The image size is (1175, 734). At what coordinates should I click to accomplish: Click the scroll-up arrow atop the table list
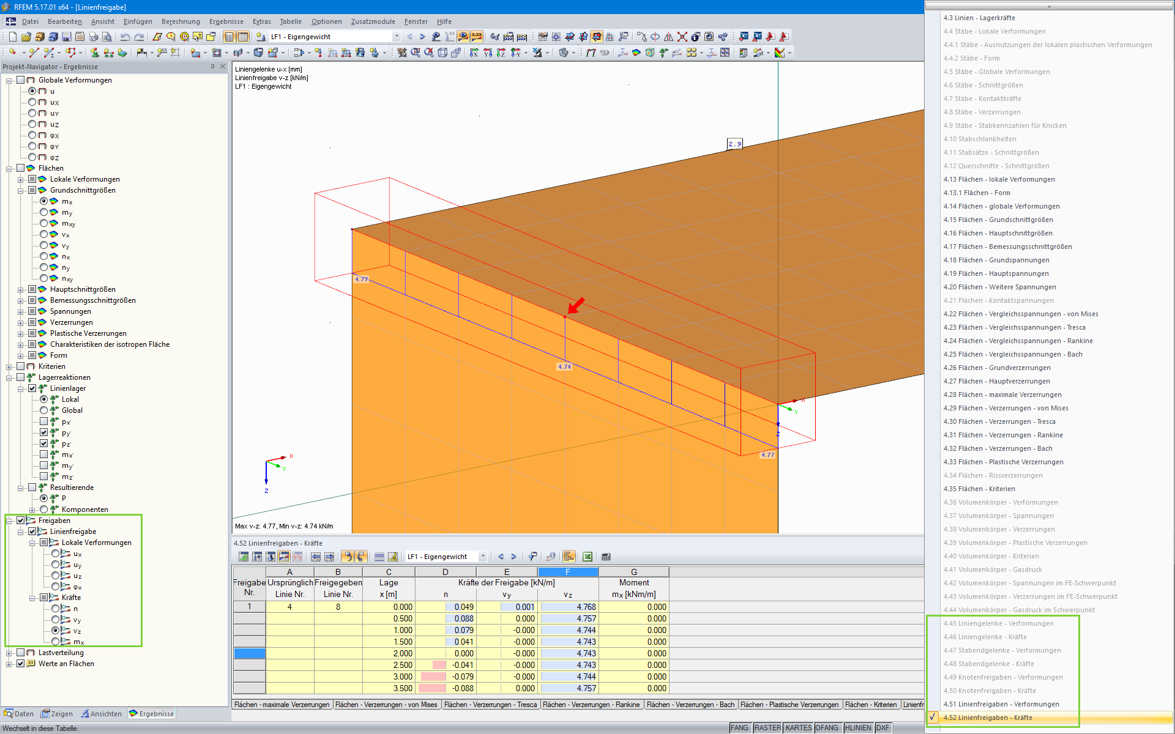point(1049,6)
